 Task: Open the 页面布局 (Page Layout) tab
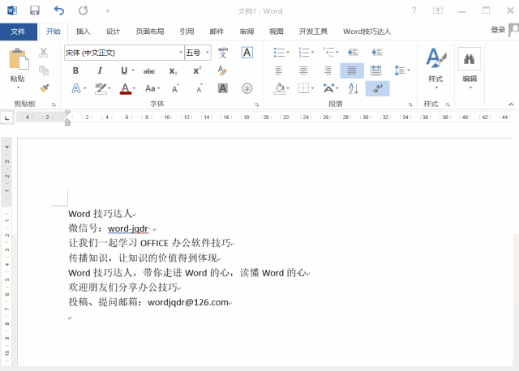(150, 32)
